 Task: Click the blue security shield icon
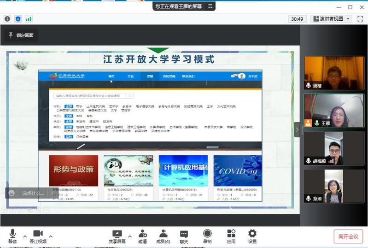pyautogui.click(x=18, y=19)
